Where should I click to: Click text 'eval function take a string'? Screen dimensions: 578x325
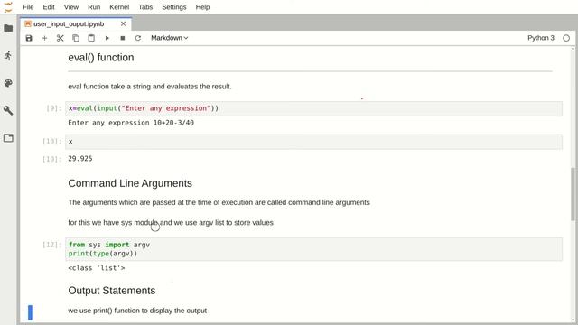(x=150, y=87)
